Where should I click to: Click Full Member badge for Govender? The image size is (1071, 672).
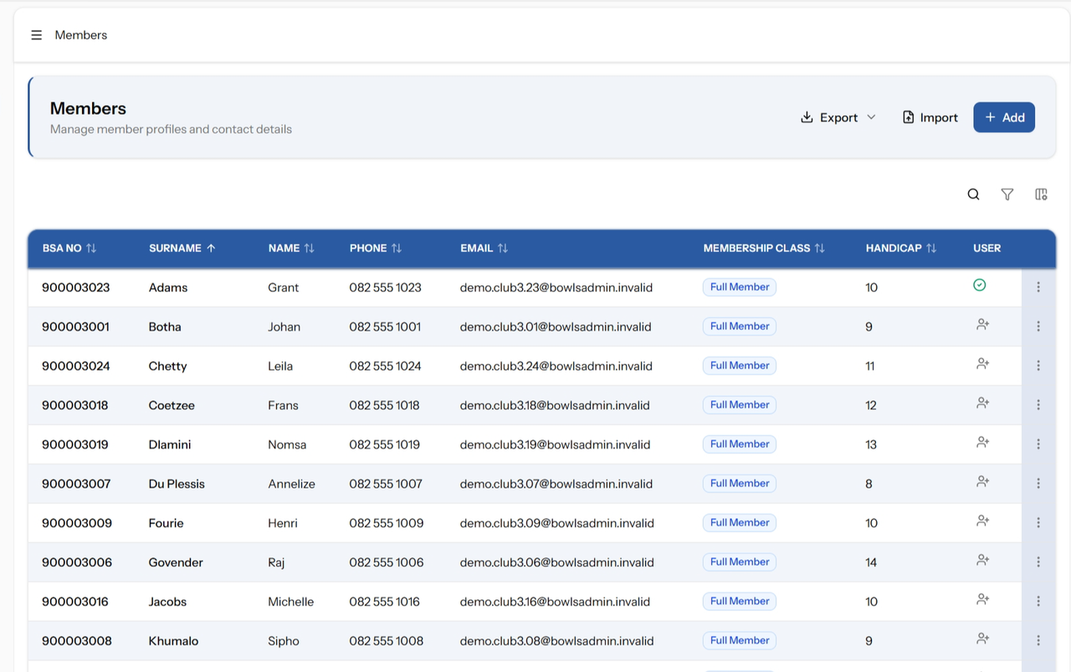click(x=740, y=562)
